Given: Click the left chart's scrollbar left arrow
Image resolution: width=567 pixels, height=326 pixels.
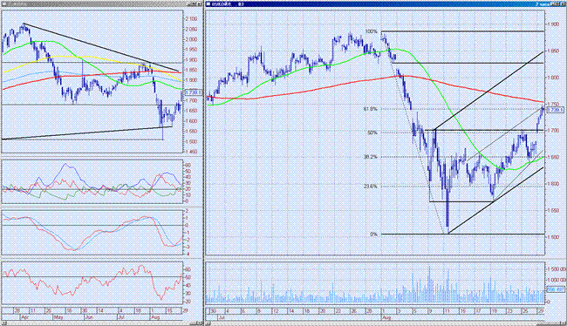Looking at the screenshot, I should tap(4, 323).
